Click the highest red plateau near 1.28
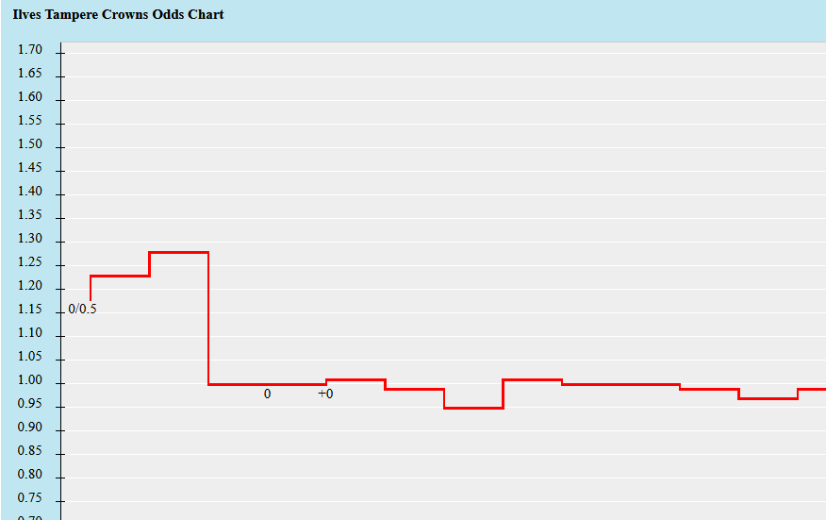 click(x=179, y=252)
